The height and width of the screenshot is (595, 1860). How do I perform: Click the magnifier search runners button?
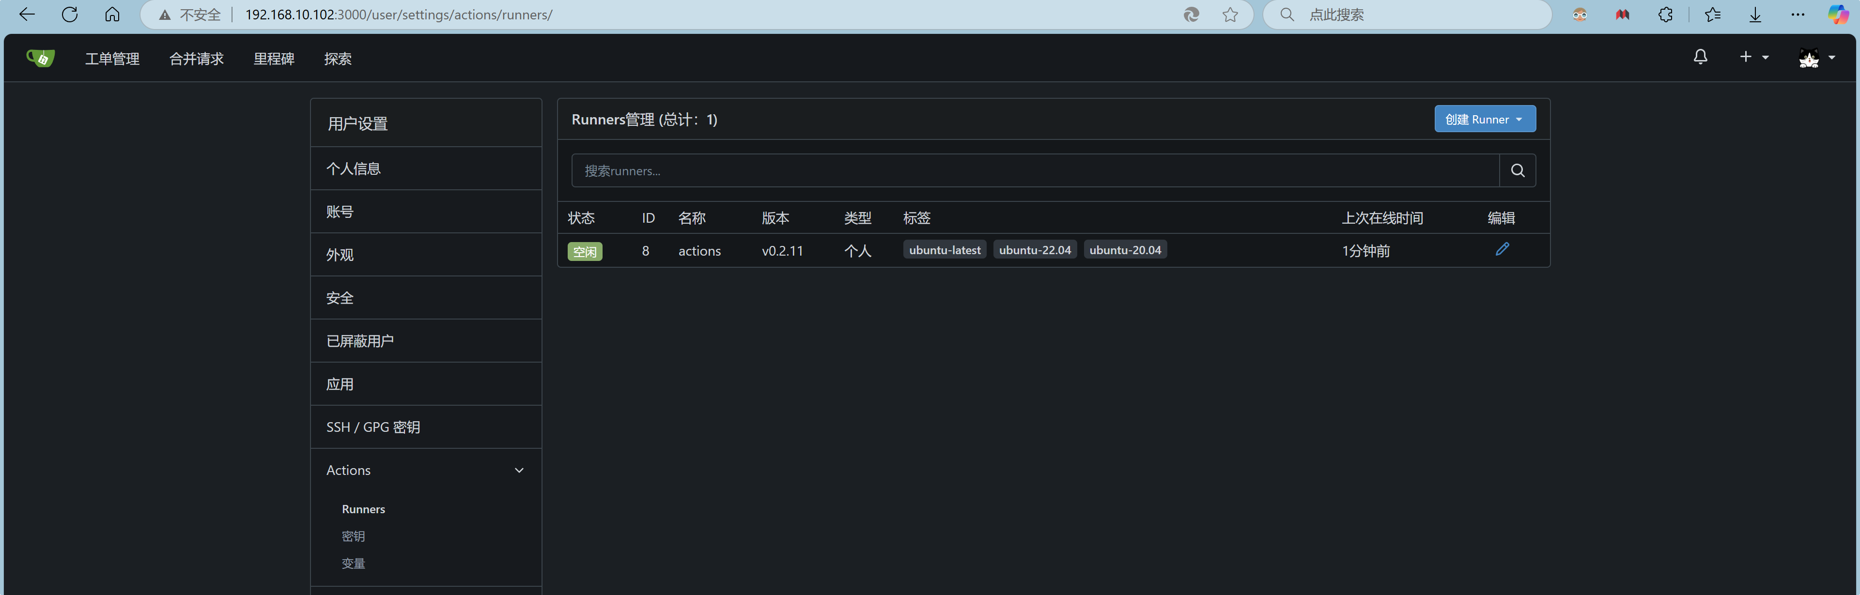(x=1517, y=170)
